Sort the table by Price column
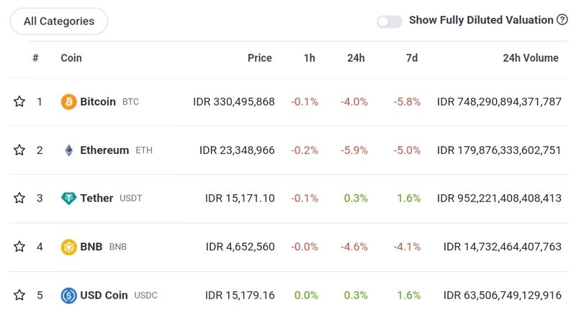This screenshot has width=576, height=315. tap(259, 58)
